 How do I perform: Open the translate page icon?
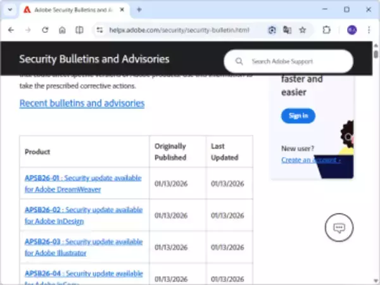pyautogui.click(x=288, y=30)
